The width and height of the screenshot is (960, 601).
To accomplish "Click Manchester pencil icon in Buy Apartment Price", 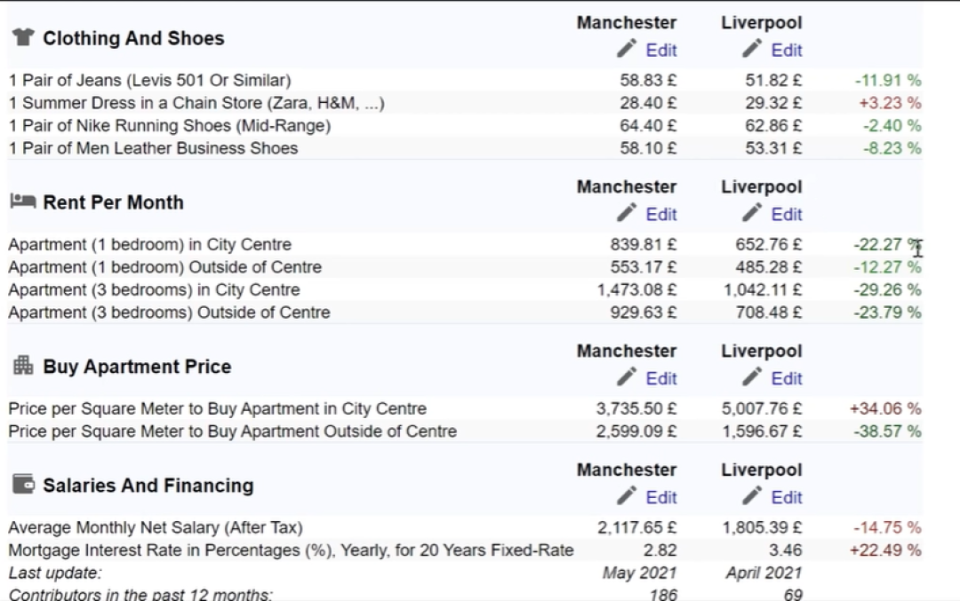I will pyautogui.click(x=628, y=377).
